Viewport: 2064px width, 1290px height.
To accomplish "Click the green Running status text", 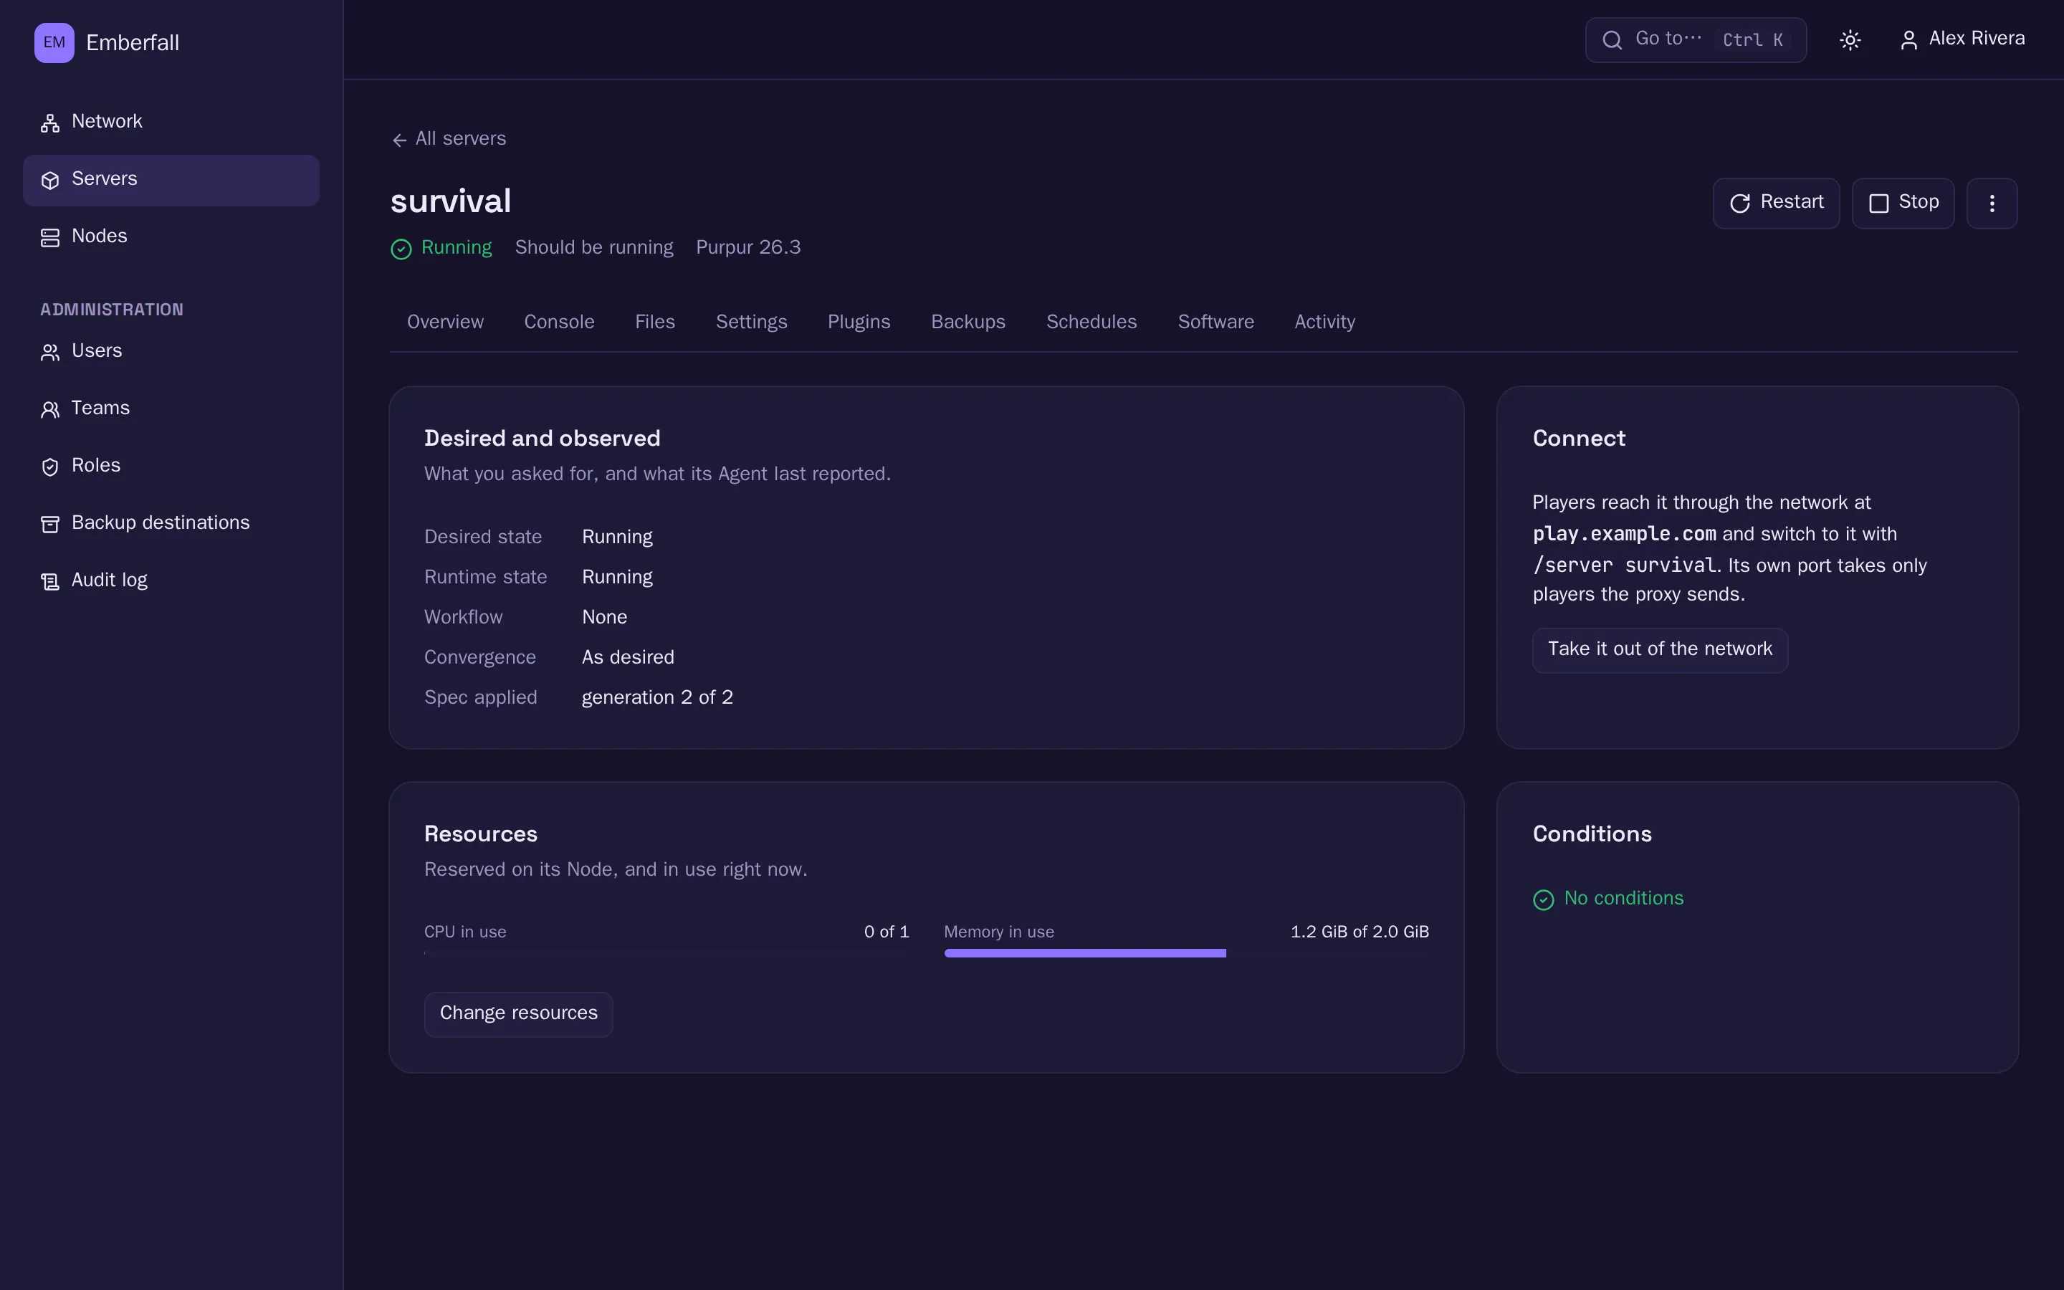I will click(x=457, y=248).
